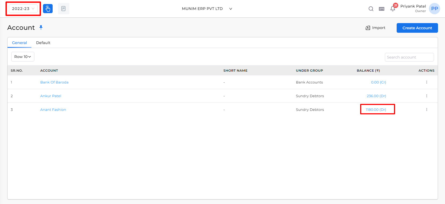Click the 1180.00 (Dr) balance link

tap(376, 110)
